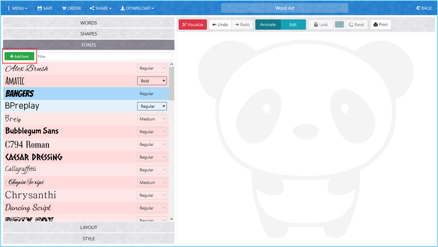The width and height of the screenshot is (438, 247).
Task: Click the Print button
Action: (x=381, y=25)
